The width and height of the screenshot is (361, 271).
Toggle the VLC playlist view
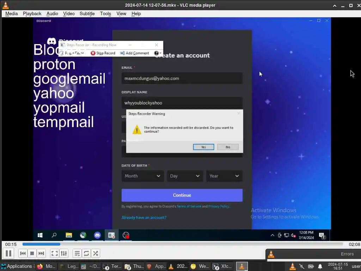pyautogui.click(x=77, y=253)
